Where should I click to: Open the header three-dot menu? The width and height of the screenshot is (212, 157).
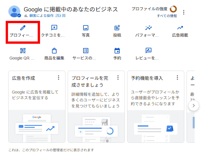(183, 12)
